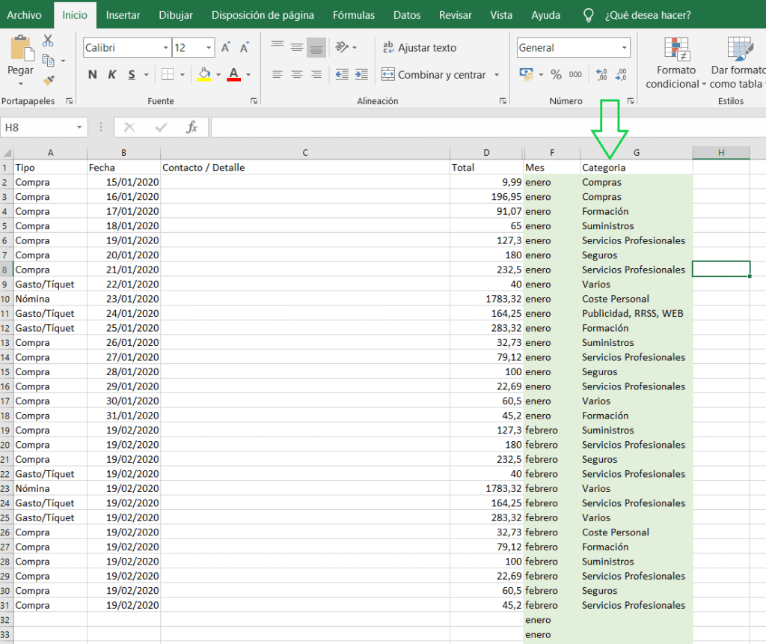Toggle italic K formatting
The image size is (766, 644).
pos(112,75)
